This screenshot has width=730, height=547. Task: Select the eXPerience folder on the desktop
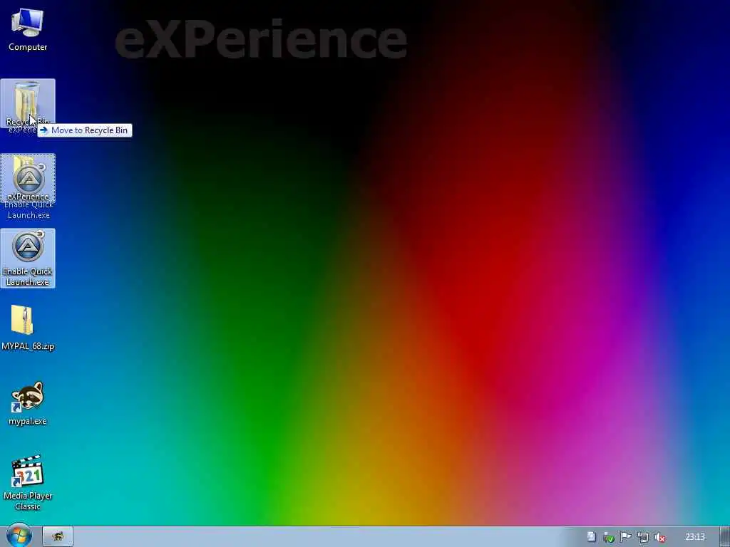click(x=28, y=177)
